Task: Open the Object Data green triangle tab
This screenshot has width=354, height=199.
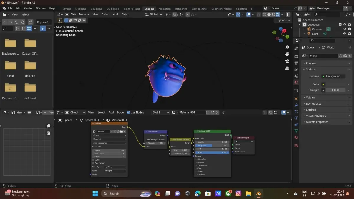Action: [x=296, y=131]
